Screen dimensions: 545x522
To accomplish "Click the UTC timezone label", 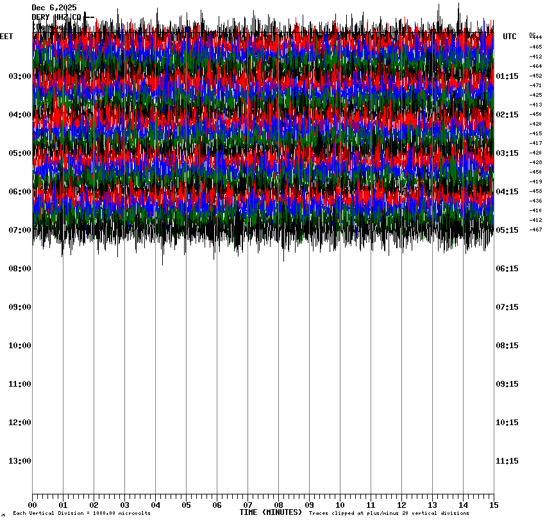I will [509, 37].
